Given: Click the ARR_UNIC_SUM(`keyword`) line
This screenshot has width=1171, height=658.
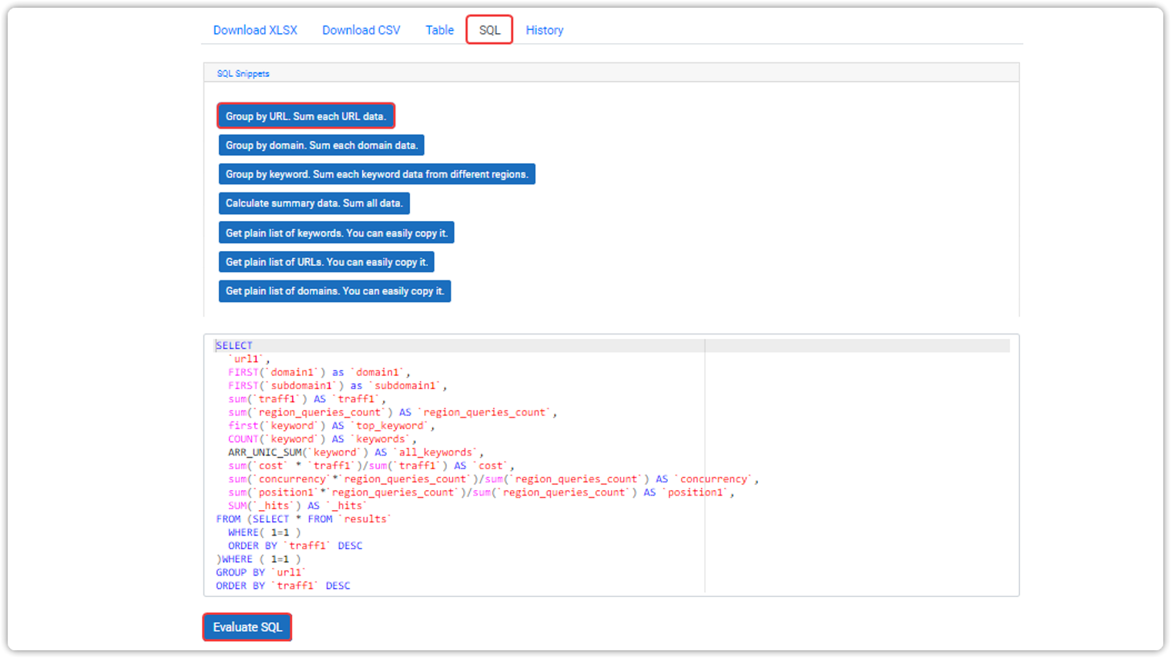Looking at the screenshot, I should [x=356, y=452].
